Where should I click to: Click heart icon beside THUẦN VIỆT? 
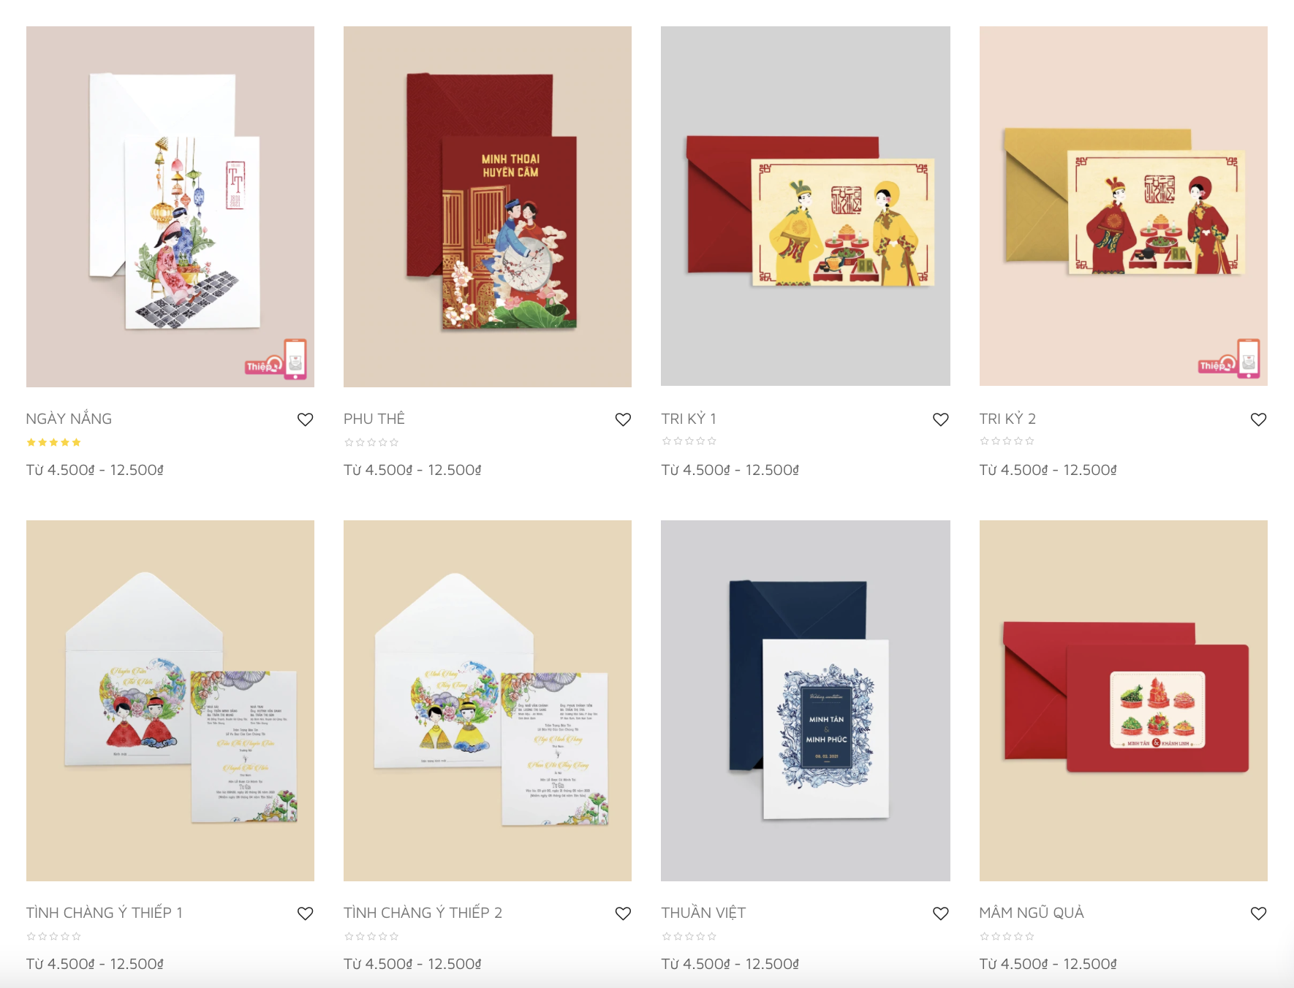point(941,913)
